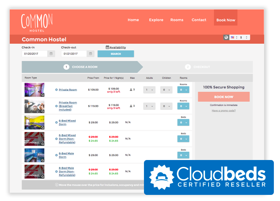Open the Have a promo code link
Viewport: 280px width, 201px height.
224,111
